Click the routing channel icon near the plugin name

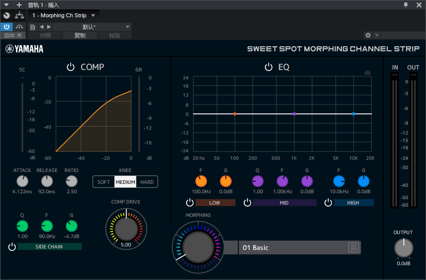[x=19, y=15]
